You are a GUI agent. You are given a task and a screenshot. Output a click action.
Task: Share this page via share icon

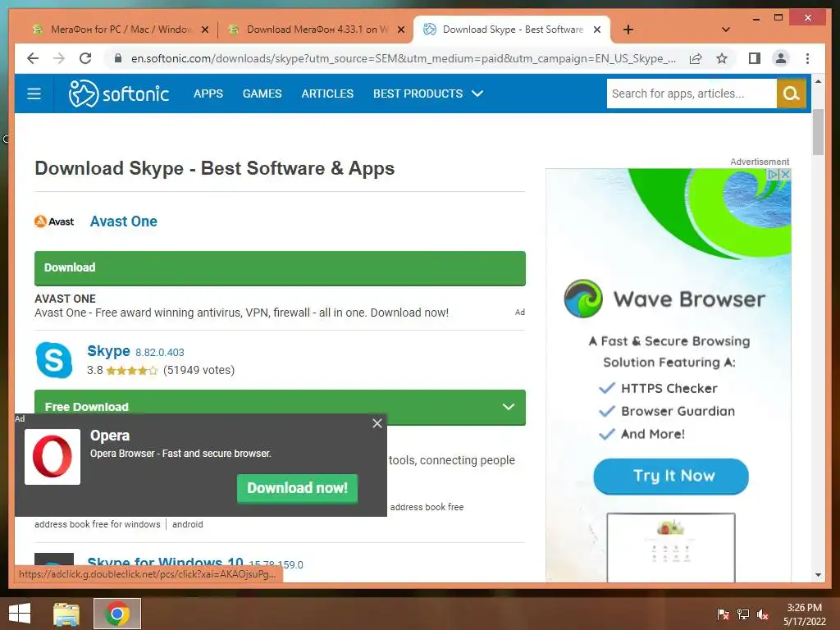click(x=696, y=58)
